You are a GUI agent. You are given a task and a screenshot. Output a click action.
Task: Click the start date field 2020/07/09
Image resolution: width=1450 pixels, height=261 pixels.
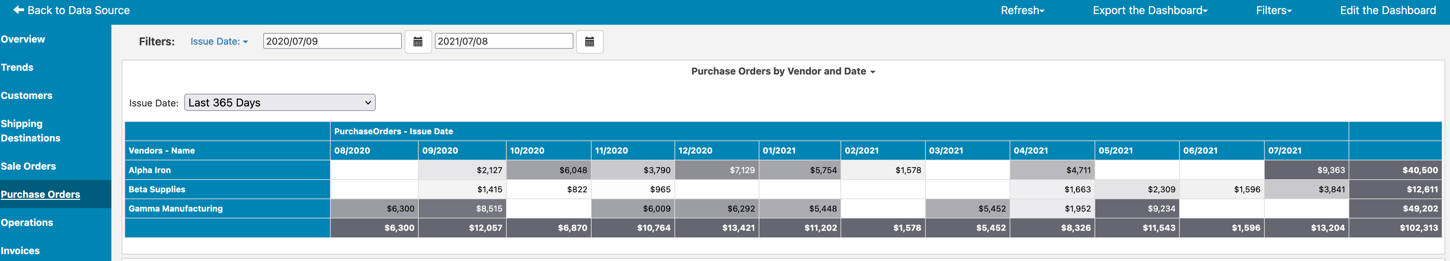pyautogui.click(x=332, y=41)
